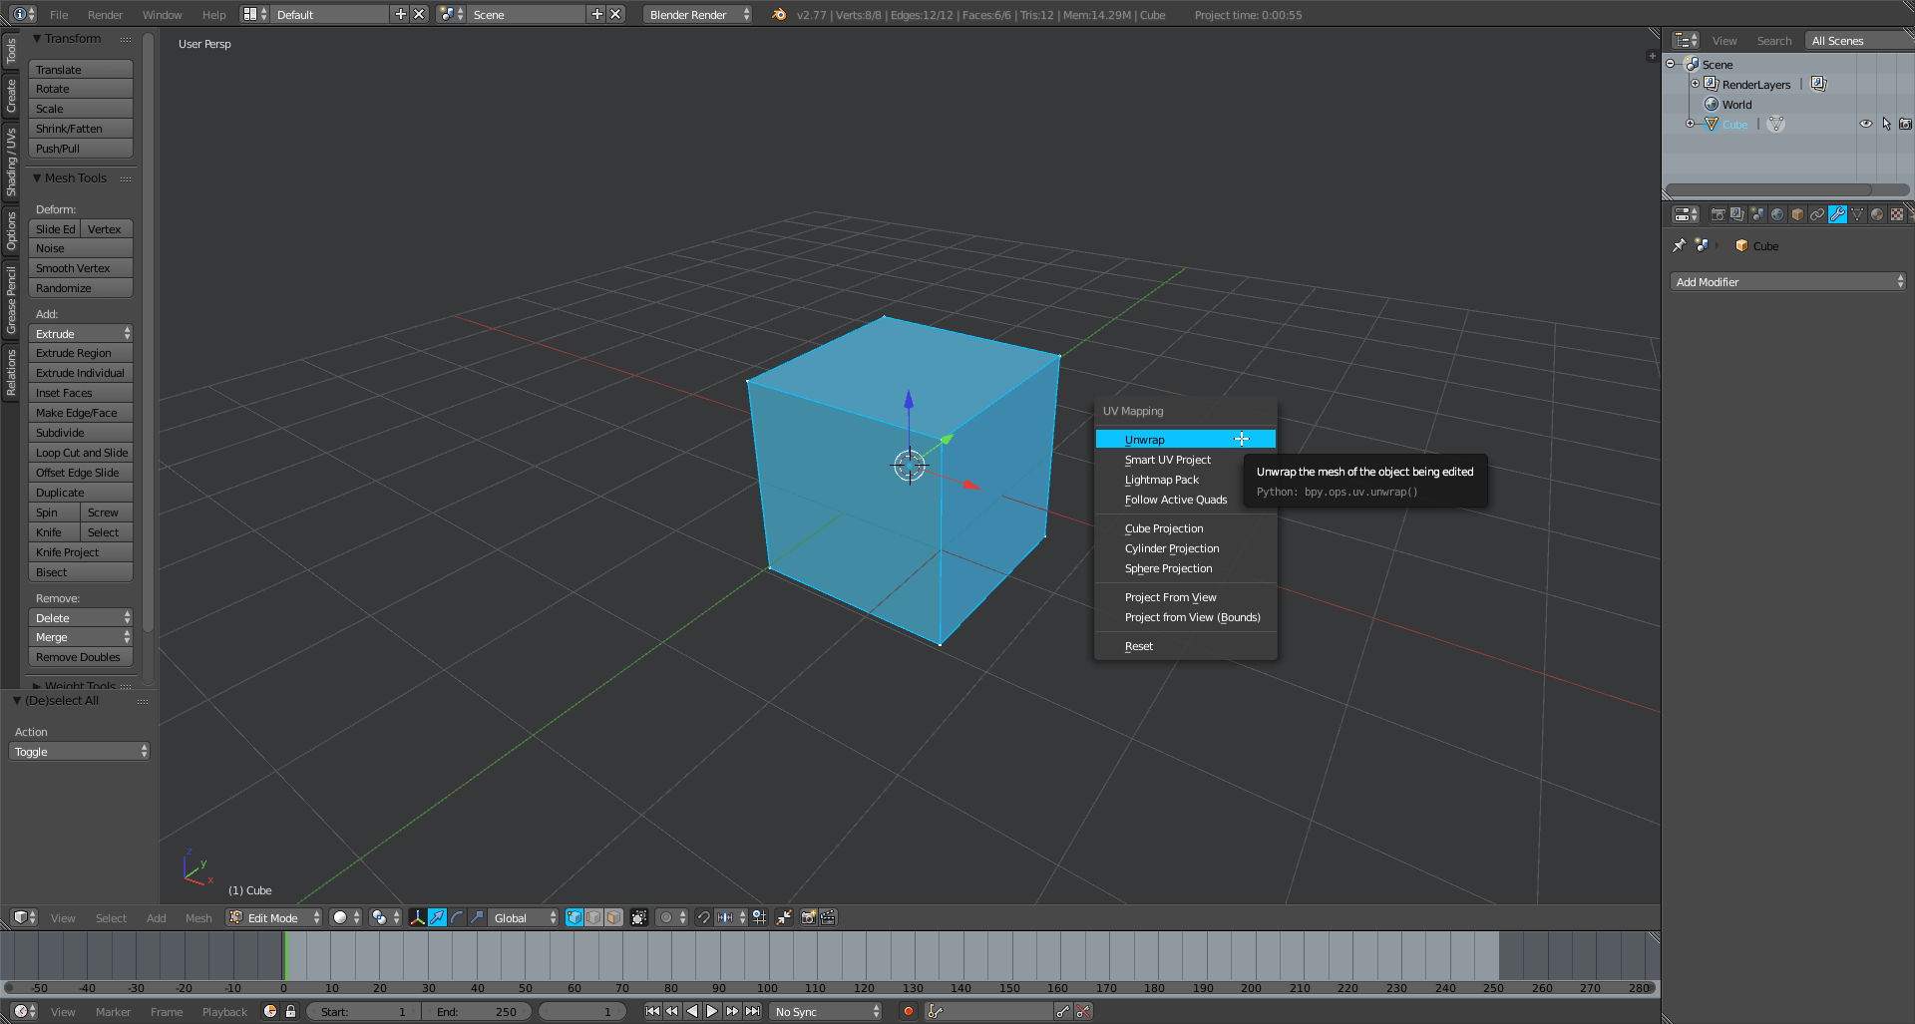This screenshot has width=1915, height=1024.
Task: Click the Inset Faces button
Action: pyautogui.click(x=81, y=392)
